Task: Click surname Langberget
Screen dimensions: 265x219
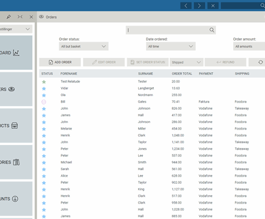Action: pos(146,88)
